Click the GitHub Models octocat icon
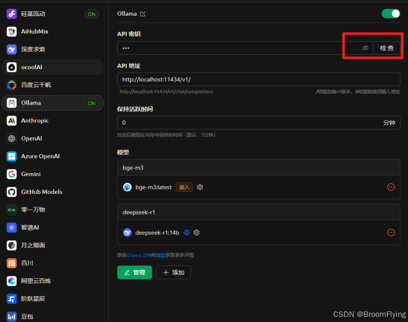408x322 pixels. [x=12, y=192]
